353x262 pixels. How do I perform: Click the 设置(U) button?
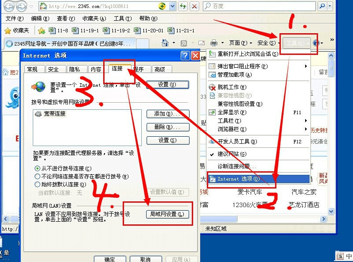tap(167, 85)
